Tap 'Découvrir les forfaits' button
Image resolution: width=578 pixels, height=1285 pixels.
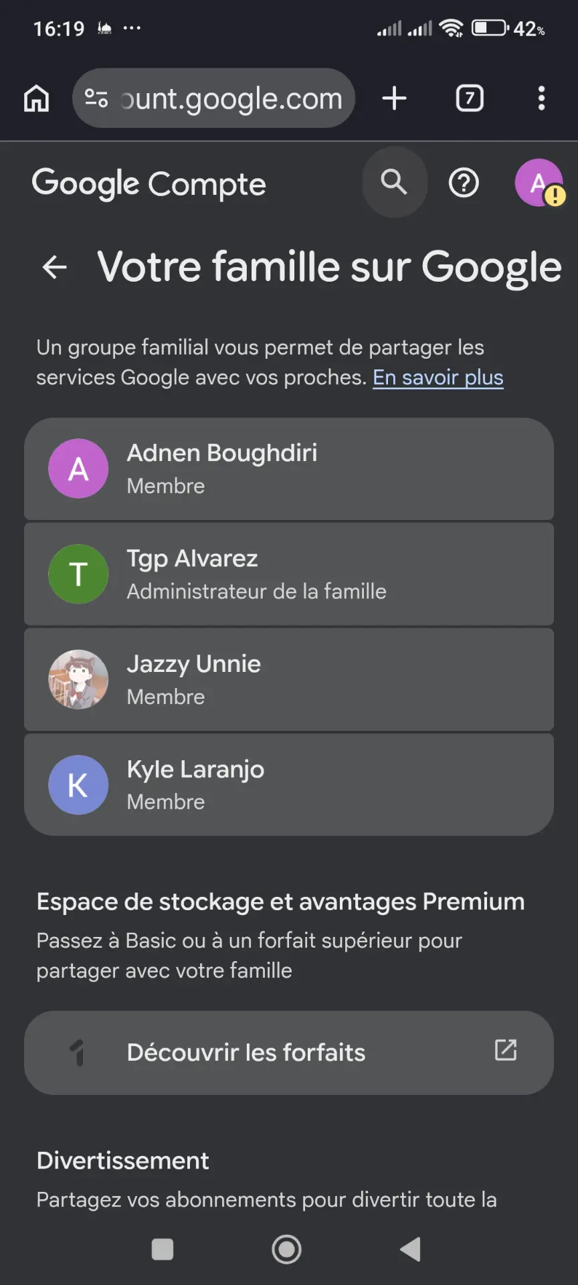pyautogui.click(x=289, y=1053)
